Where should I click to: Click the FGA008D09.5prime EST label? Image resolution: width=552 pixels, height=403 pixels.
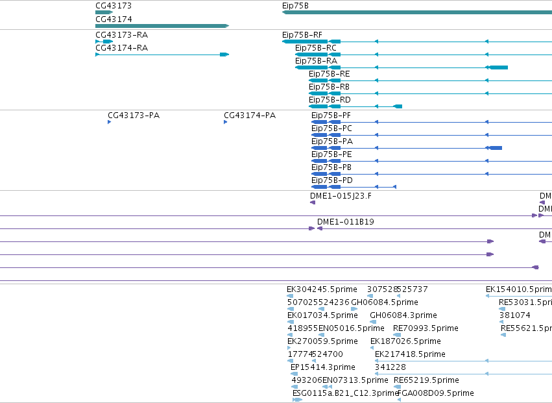436,394
